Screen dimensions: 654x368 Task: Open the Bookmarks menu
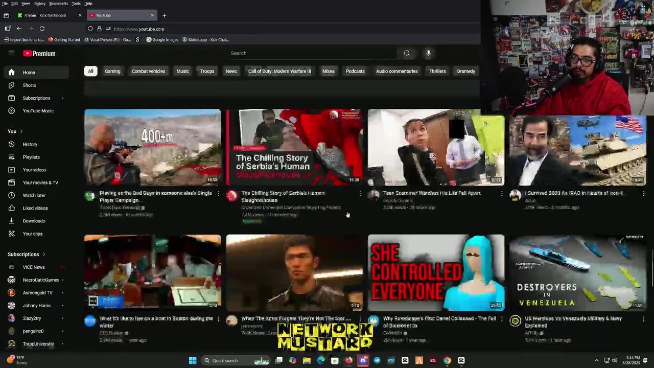point(58,4)
